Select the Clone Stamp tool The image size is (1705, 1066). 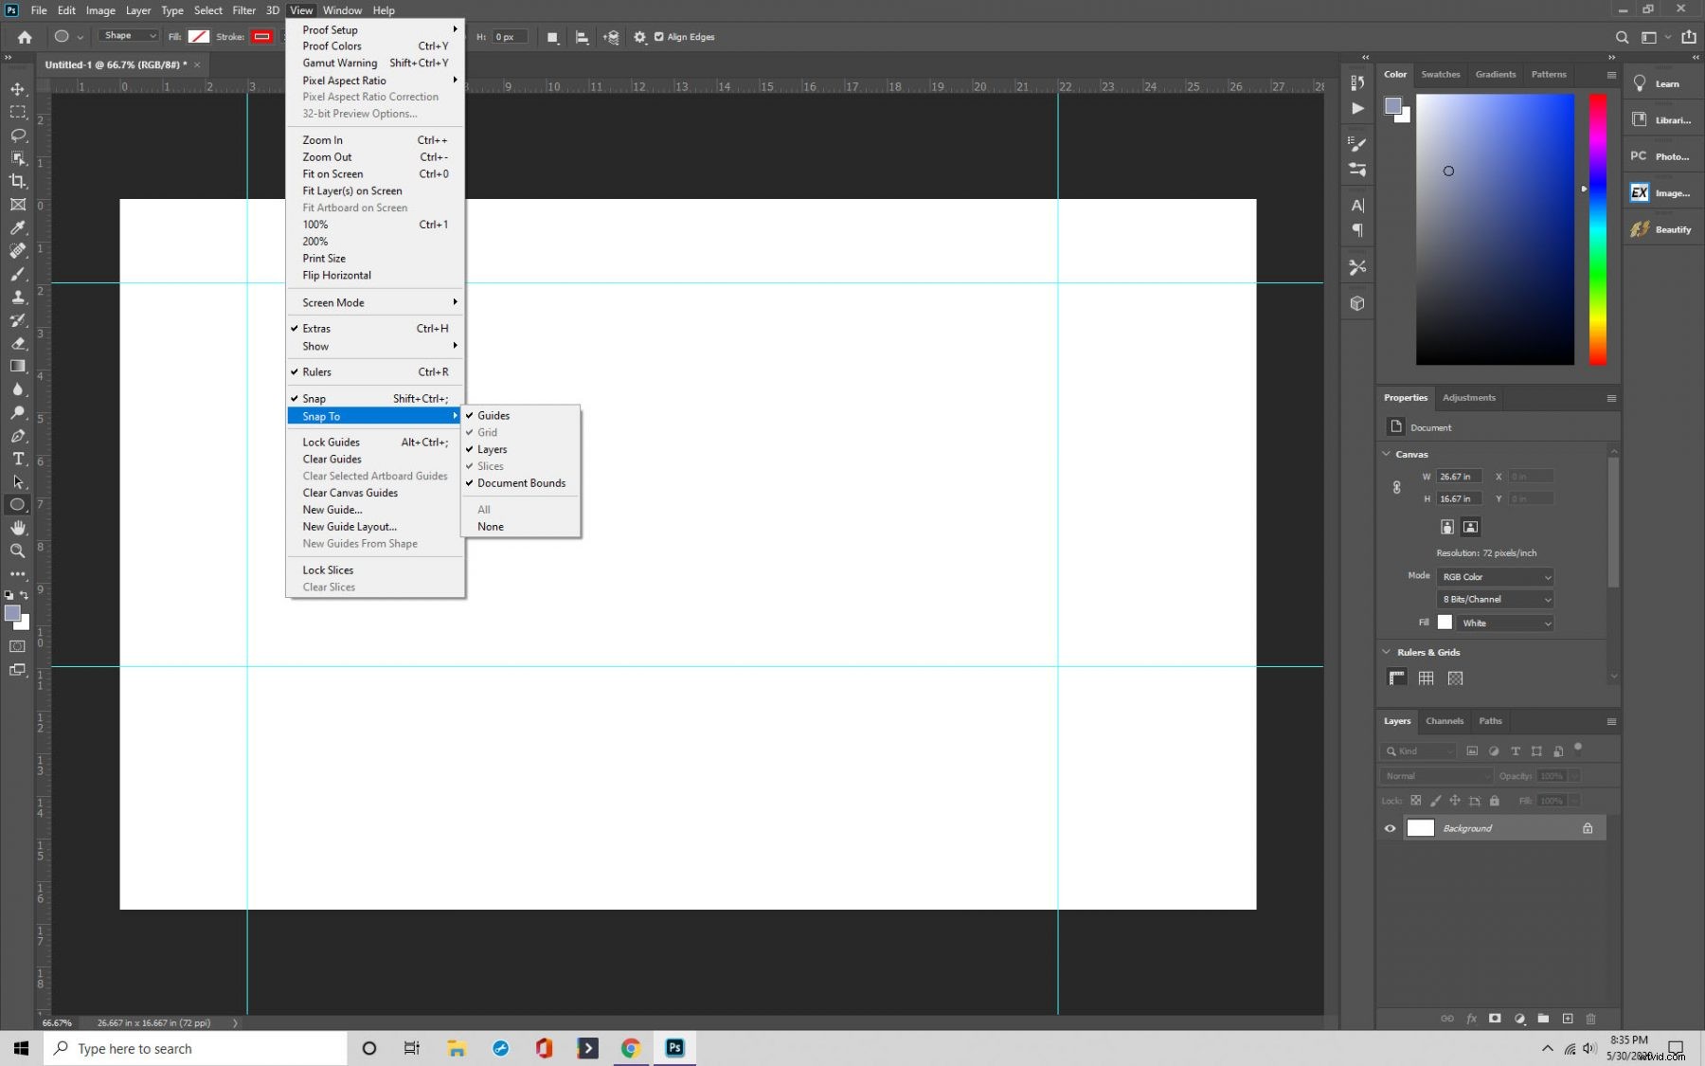(17, 298)
